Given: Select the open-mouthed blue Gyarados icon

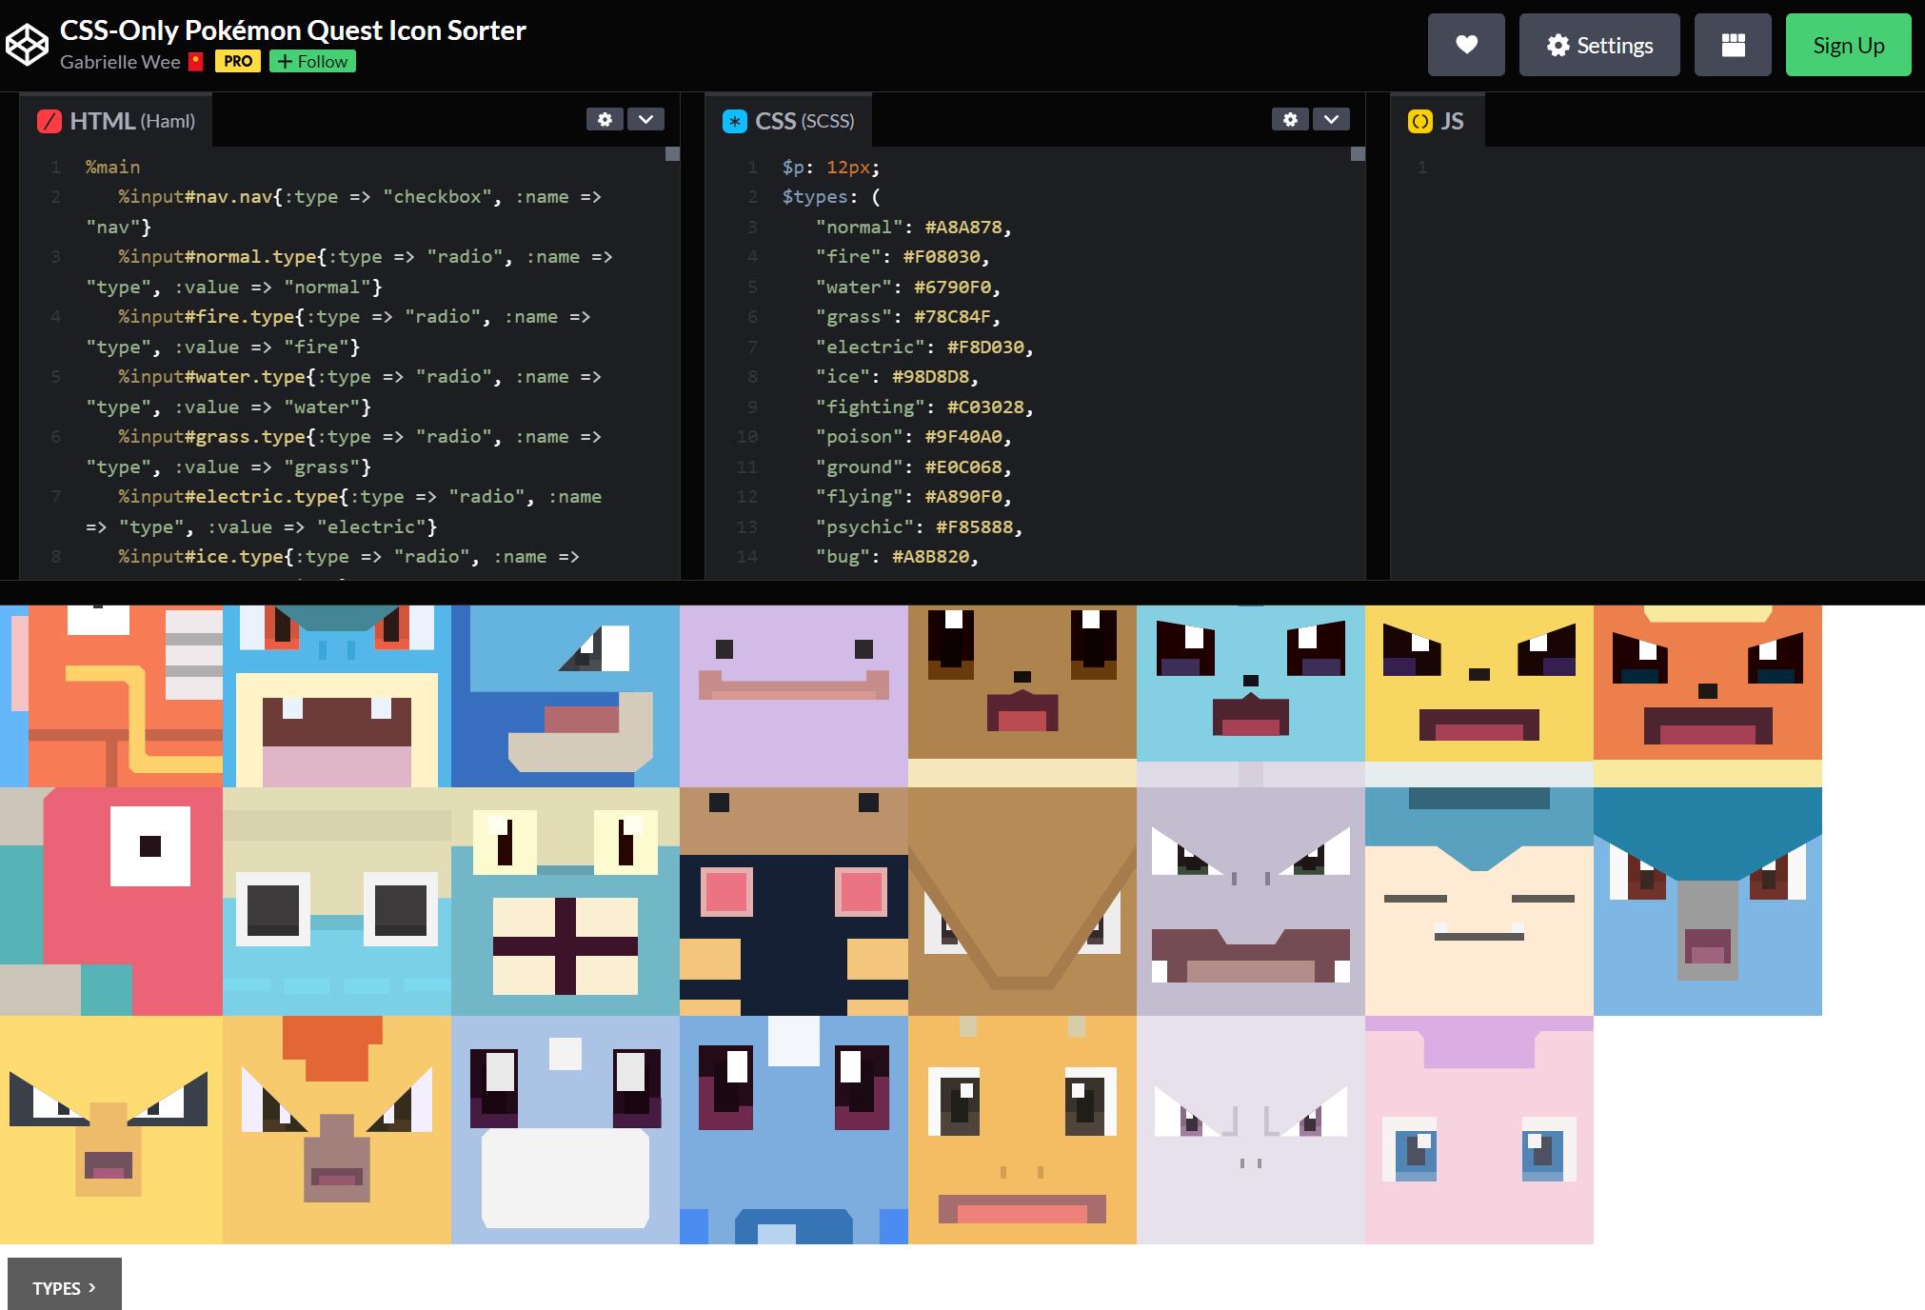Looking at the screenshot, I should pos(337,696).
